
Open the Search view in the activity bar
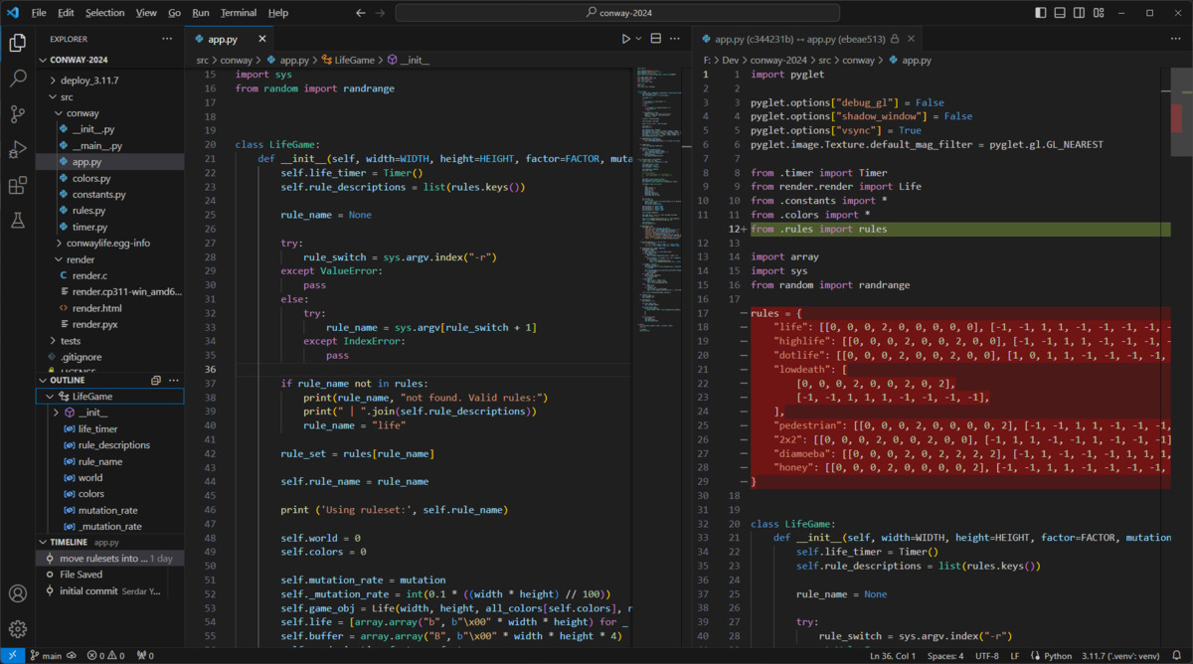point(17,80)
